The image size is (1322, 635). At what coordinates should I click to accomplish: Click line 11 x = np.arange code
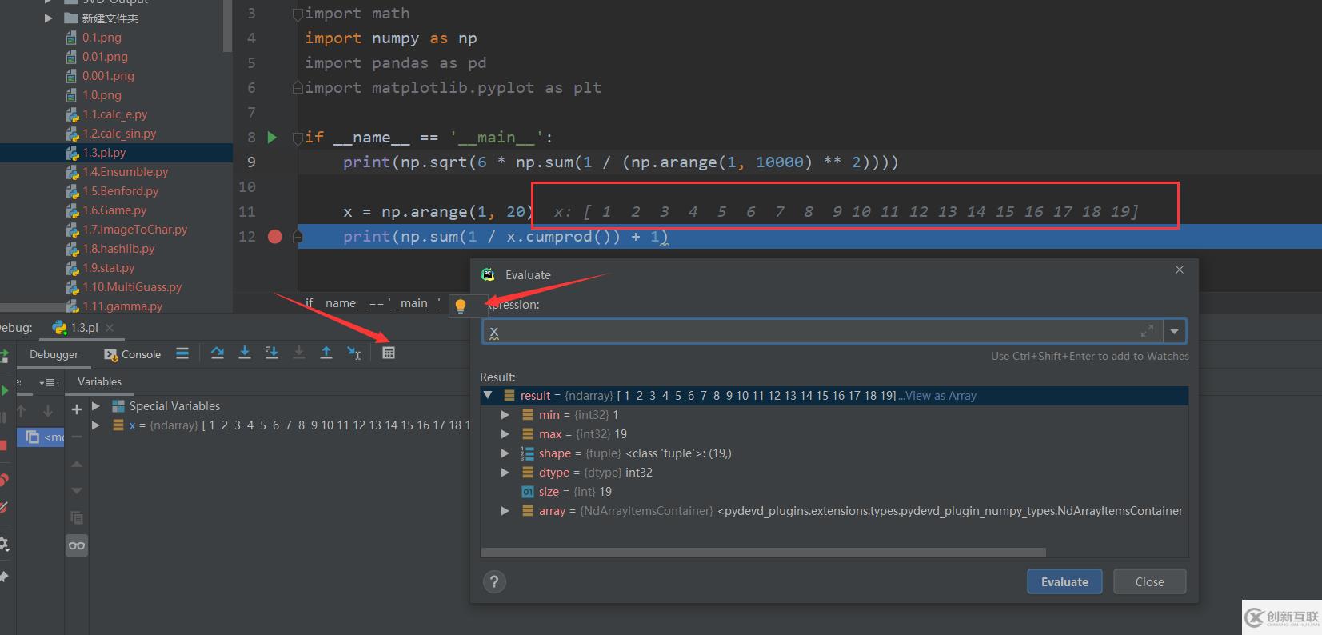[438, 212]
